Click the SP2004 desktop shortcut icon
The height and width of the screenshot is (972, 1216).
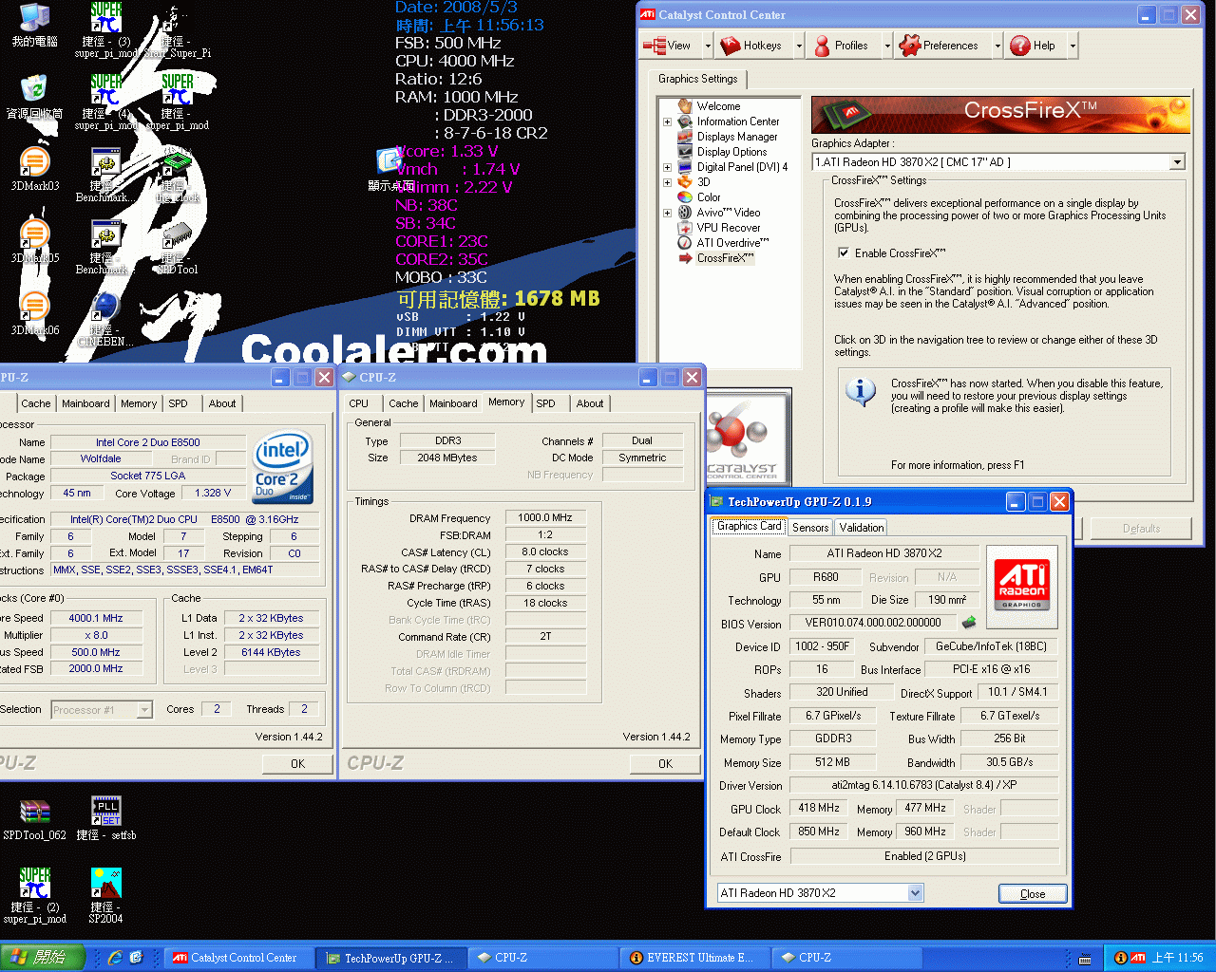[x=105, y=885]
